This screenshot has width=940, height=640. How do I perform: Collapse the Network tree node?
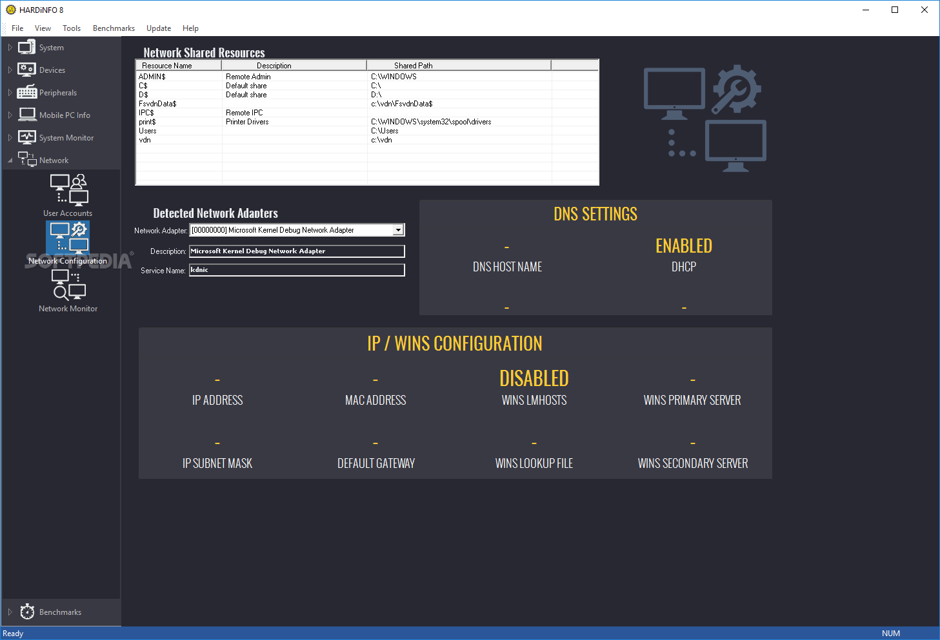pos(10,160)
